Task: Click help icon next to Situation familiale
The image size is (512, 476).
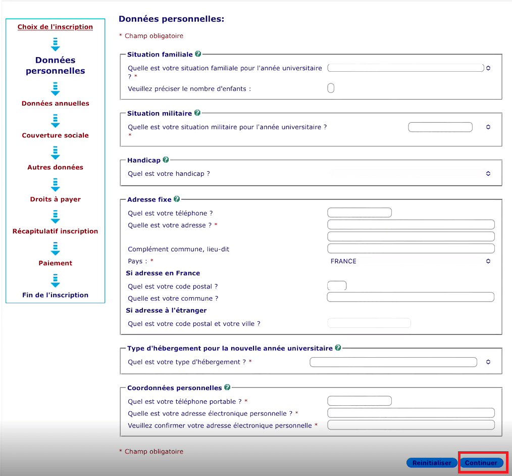Action: tap(198, 54)
